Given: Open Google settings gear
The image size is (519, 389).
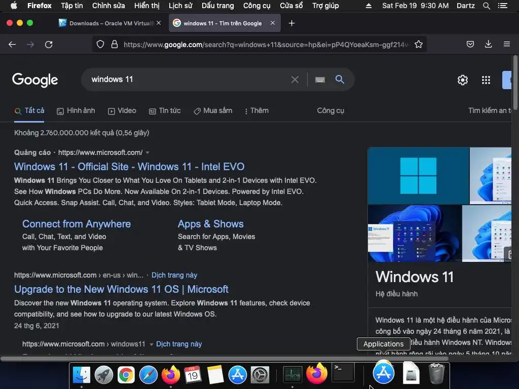Looking at the screenshot, I should pyautogui.click(x=462, y=80).
